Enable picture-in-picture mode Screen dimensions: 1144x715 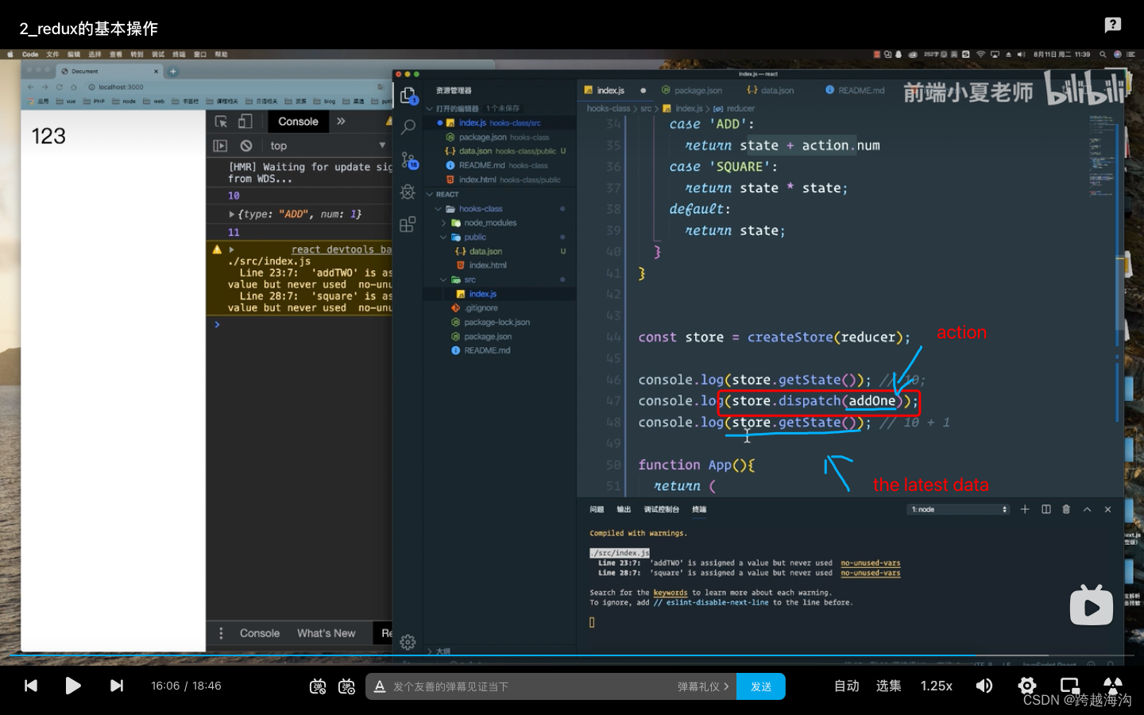click(x=1070, y=686)
